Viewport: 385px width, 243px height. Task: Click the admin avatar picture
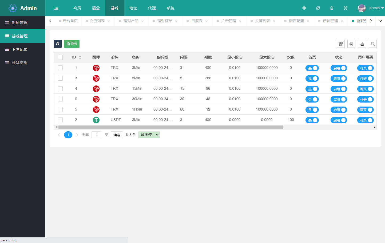pos(362,8)
